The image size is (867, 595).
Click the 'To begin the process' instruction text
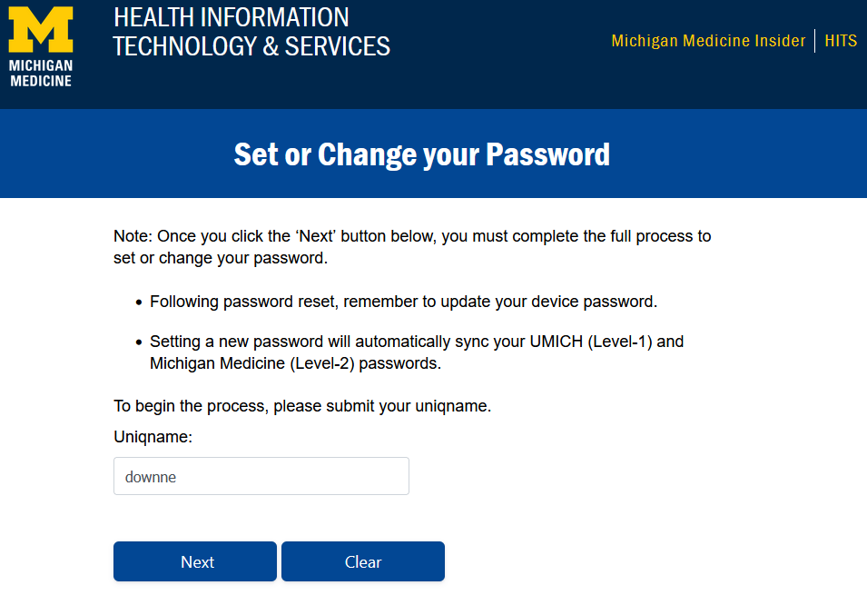302,406
